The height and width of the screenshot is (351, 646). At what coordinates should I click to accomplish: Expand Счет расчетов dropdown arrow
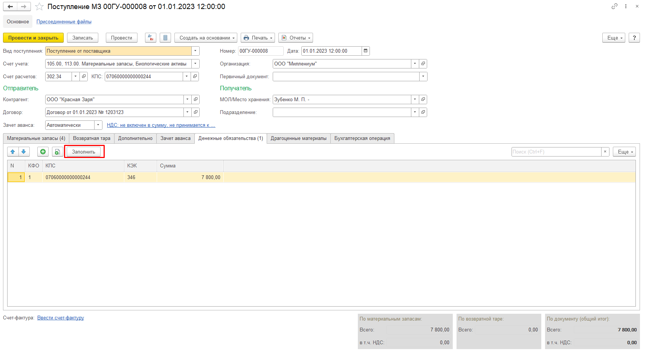[75, 76]
